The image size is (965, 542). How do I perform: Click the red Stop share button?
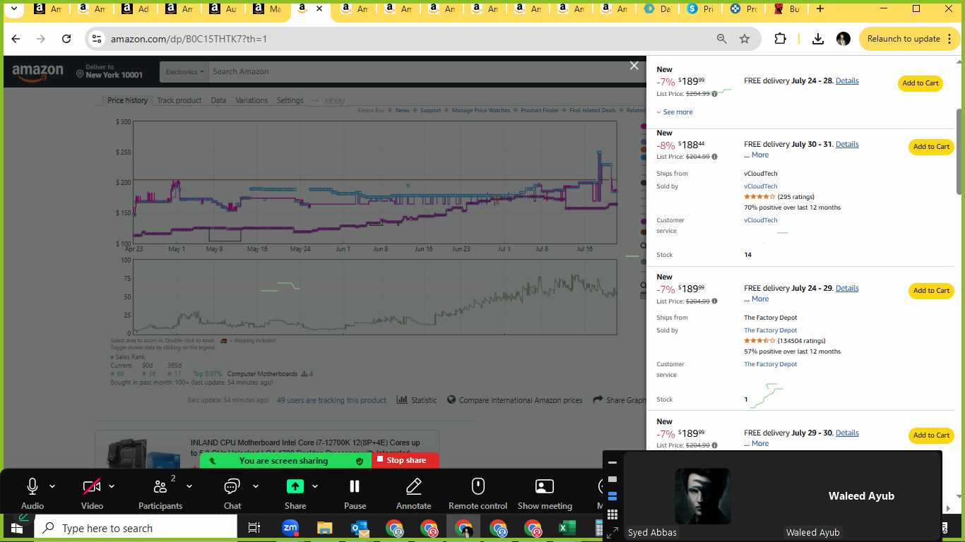tap(405, 460)
